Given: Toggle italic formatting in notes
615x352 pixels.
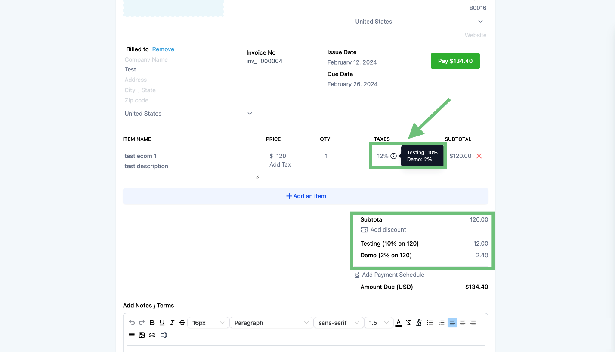Looking at the screenshot, I should 172,323.
